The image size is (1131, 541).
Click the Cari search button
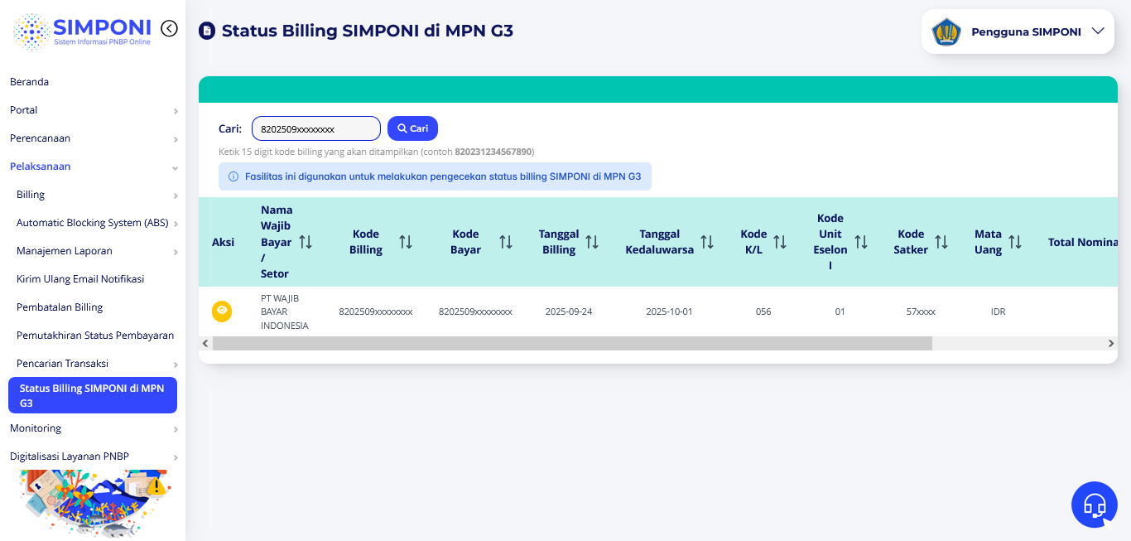[x=412, y=128]
